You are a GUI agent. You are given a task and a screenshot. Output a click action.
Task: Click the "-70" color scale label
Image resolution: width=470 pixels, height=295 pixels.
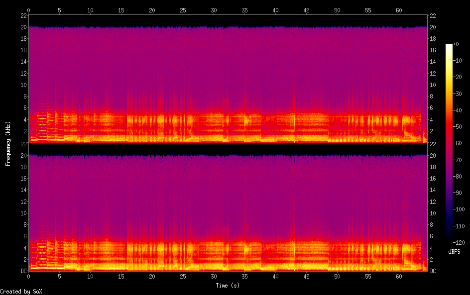tap(458, 160)
